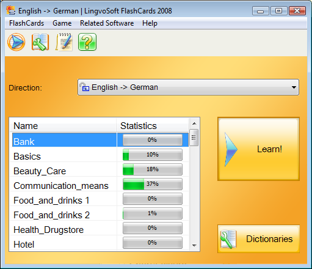
Task: Click the app icon in title bar
Action: (x=10, y=10)
